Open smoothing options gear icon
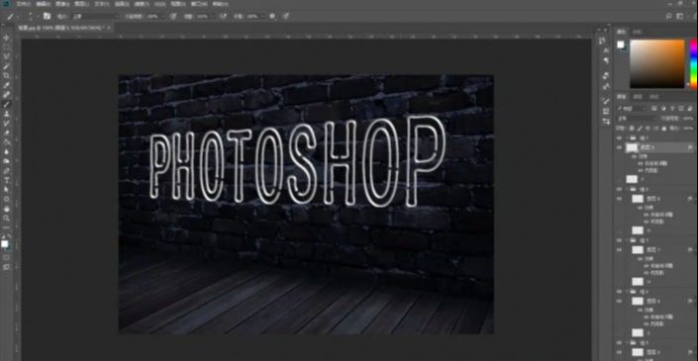698x361 pixels. click(x=272, y=16)
